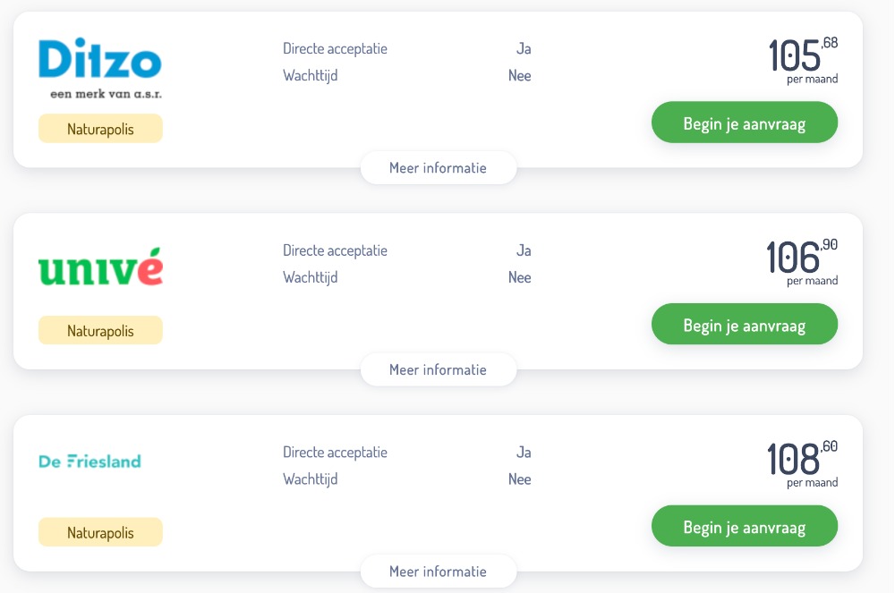Click Wachttijd label on Univé card
Screen dimensions: 895x593
pos(311,277)
